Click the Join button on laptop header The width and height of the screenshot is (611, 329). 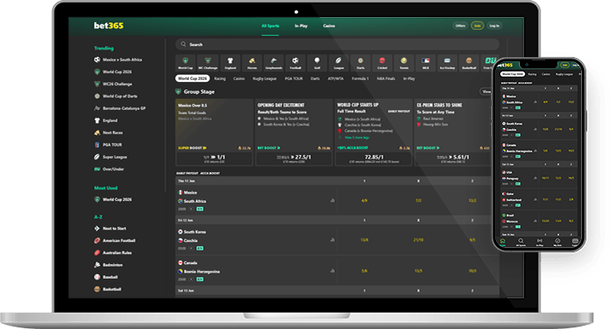[477, 26]
